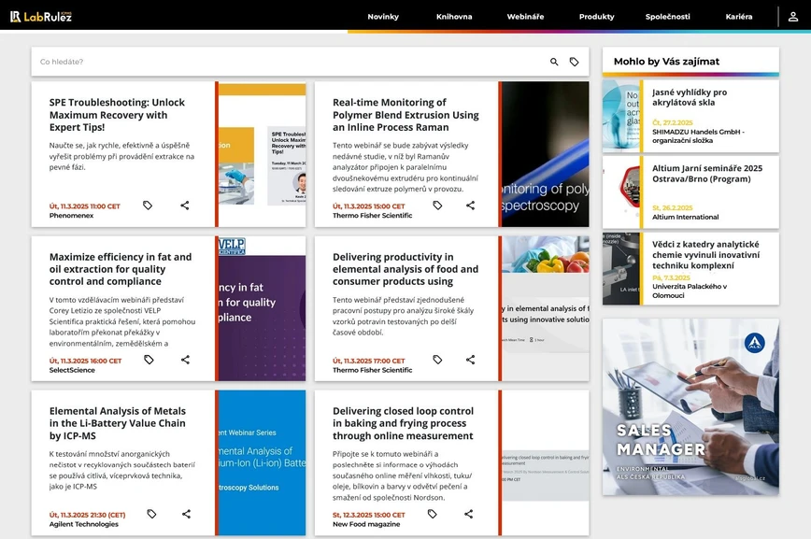Click 'St, 12.3.2025 15:00 CET' date
The height and width of the screenshot is (539, 811).
coord(369,515)
